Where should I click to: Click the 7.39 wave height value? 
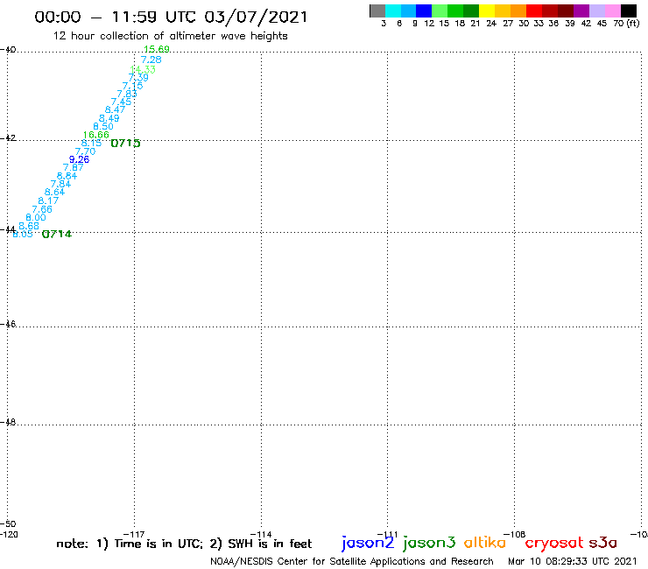tap(138, 77)
